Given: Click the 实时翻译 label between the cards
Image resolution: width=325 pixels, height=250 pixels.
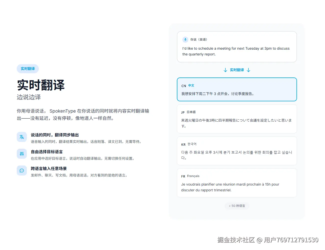Looking at the screenshot, I should 237,70.
